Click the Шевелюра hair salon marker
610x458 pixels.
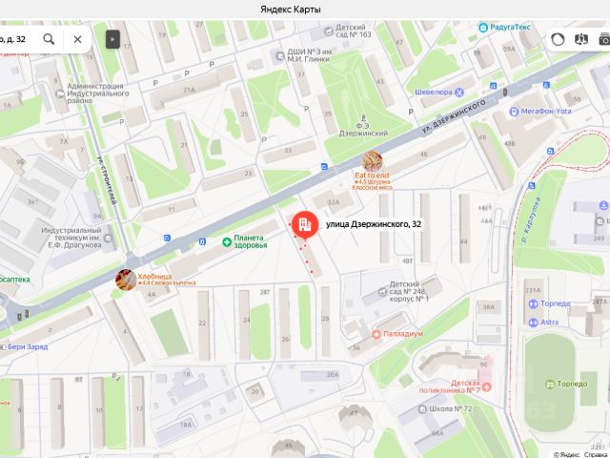(x=459, y=93)
